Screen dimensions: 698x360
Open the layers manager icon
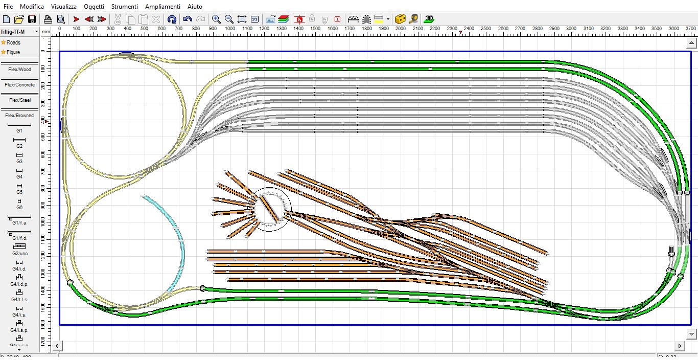284,19
